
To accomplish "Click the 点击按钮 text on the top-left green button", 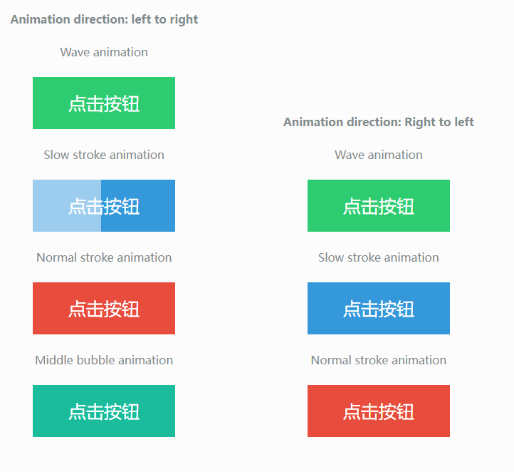I will tap(104, 103).
